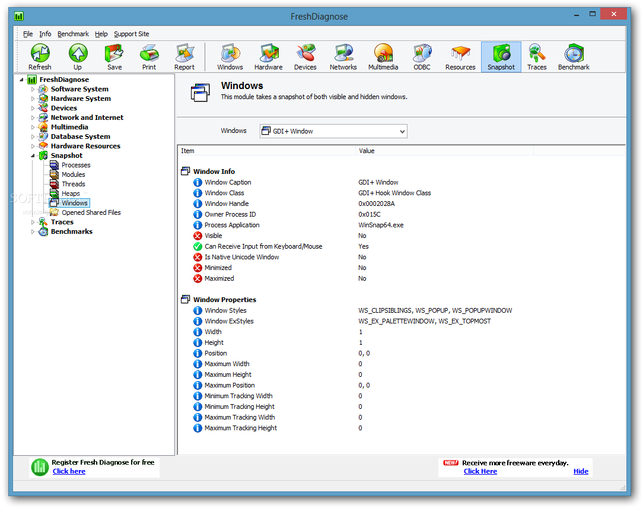
Task: Open the Benchmark menu
Action: coord(73,34)
